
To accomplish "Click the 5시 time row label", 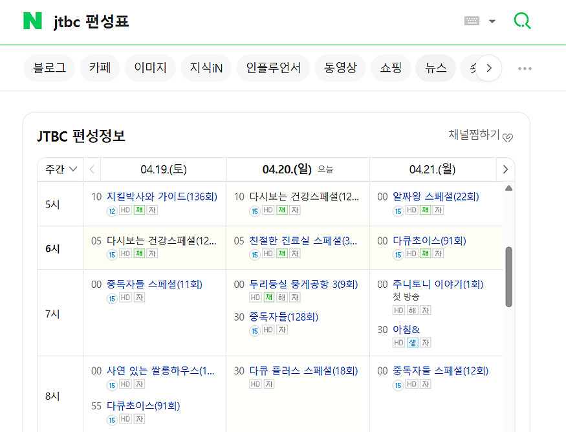I will click(x=52, y=204).
